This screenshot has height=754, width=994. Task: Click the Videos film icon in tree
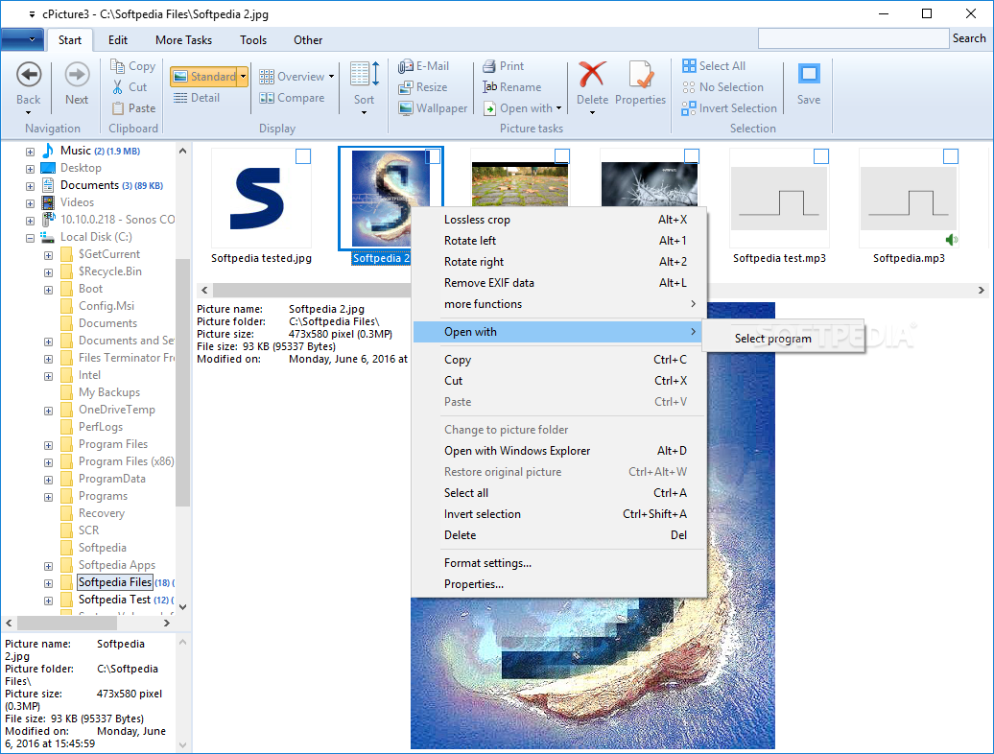(48, 202)
